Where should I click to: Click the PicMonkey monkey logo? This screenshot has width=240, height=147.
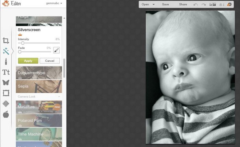point(6,3)
